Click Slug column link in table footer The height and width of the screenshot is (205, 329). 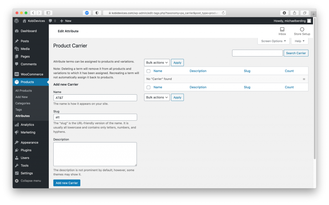click(x=247, y=87)
